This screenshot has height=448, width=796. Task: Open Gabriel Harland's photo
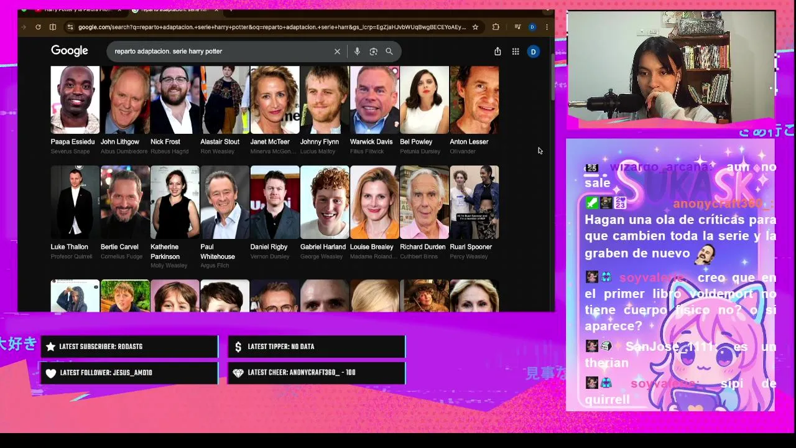coord(325,202)
